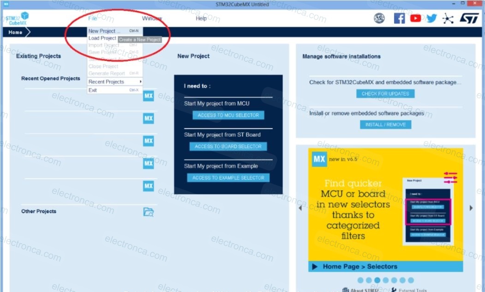Select the first carousel pagination dot
Screen dimensions: 485x292
360,280
